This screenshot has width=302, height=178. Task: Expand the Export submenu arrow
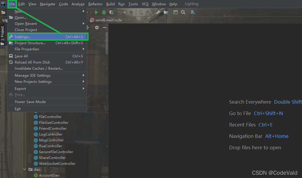click(83, 88)
